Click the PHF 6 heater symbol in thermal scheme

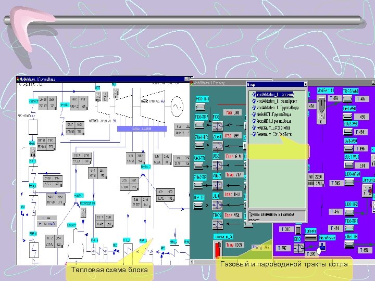click(34, 250)
